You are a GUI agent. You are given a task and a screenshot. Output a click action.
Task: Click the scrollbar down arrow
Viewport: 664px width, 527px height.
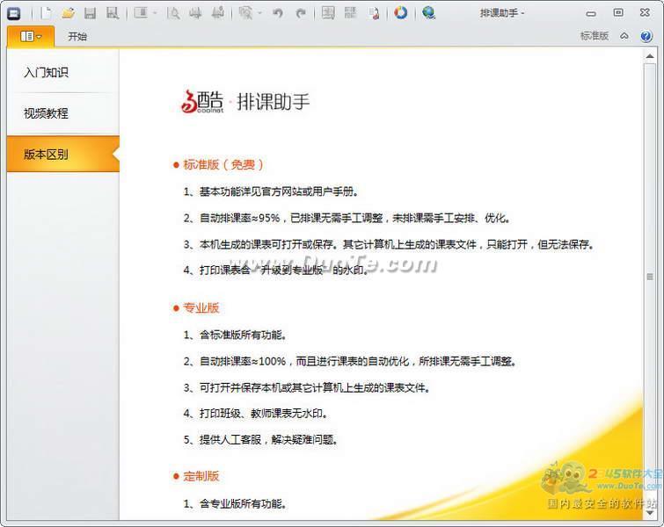(650, 513)
